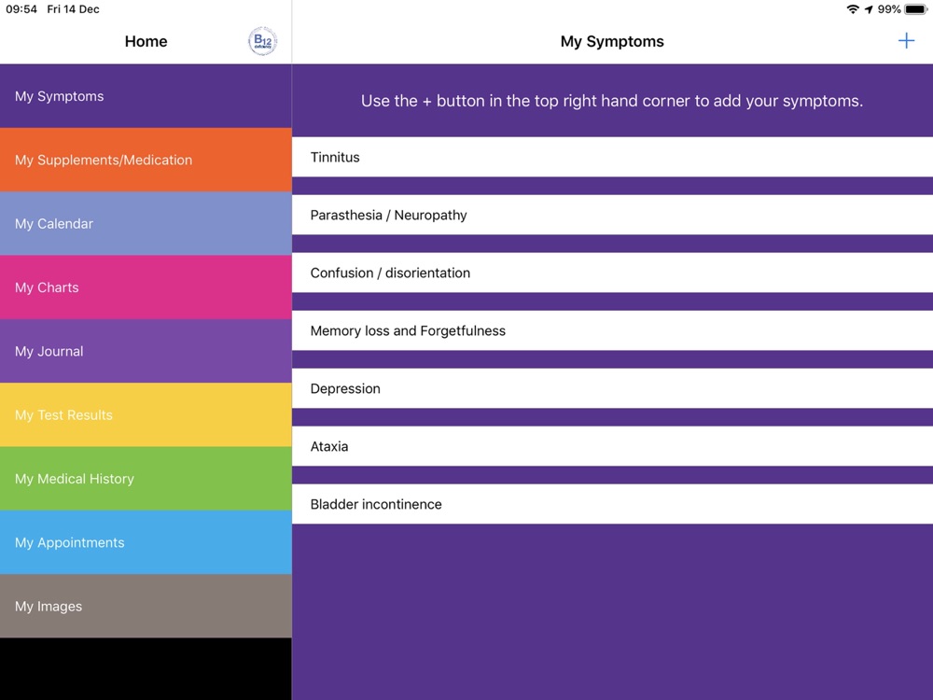The width and height of the screenshot is (933, 700).
Task: Select Memory loss and Forgetfulness row
Action: pyautogui.click(x=612, y=329)
